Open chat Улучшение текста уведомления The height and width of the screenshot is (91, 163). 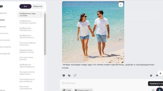(27, 73)
